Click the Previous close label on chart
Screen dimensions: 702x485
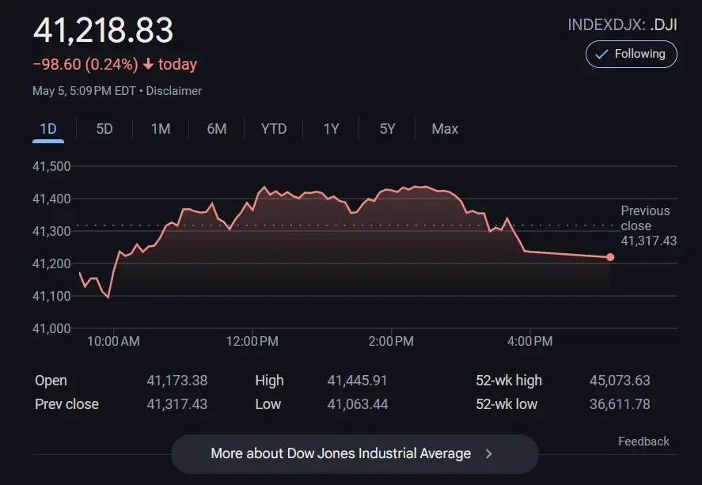tap(645, 218)
